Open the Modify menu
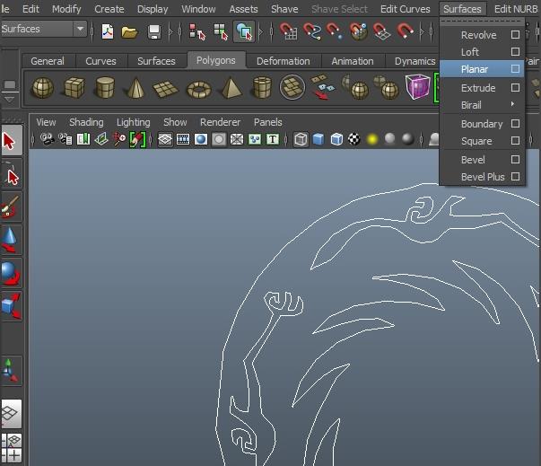Image resolution: width=541 pixels, height=466 pixels. click(66, 9)
